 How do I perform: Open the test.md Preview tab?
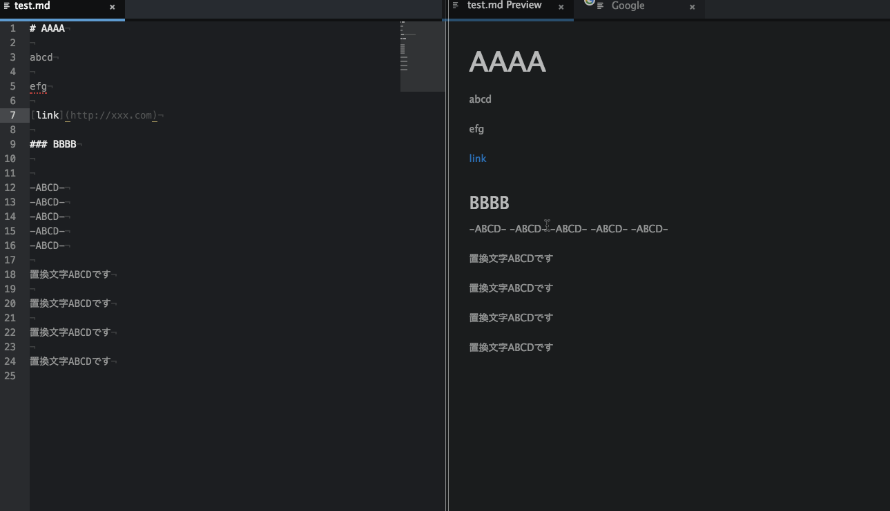(504, 6)
